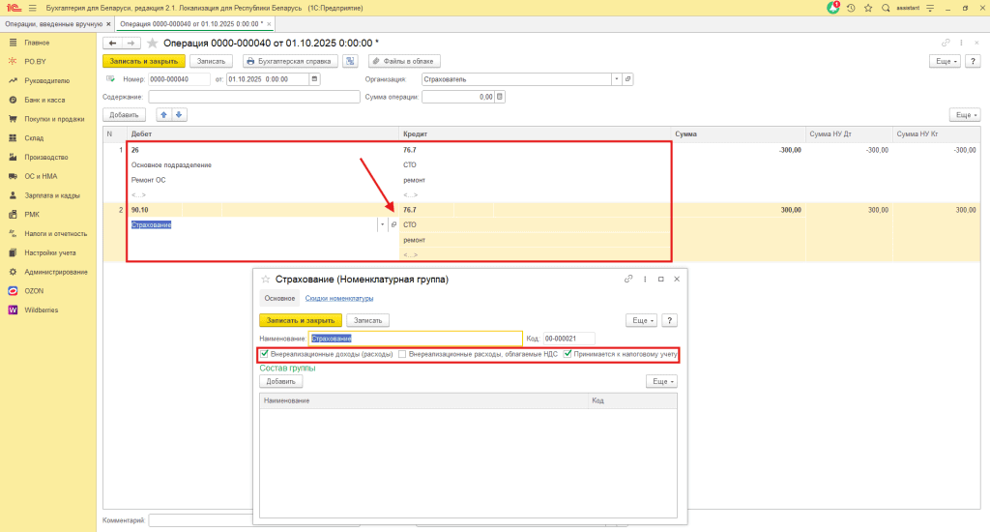The image size is (990, 532).
Task: Click Записать и закрыть in Страхование dialog
Action: coord(301,320)
